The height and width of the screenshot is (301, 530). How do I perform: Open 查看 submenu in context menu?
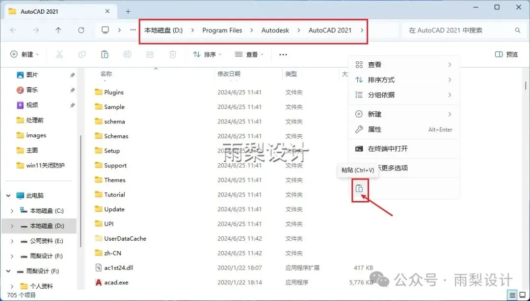tap(404, 65)
